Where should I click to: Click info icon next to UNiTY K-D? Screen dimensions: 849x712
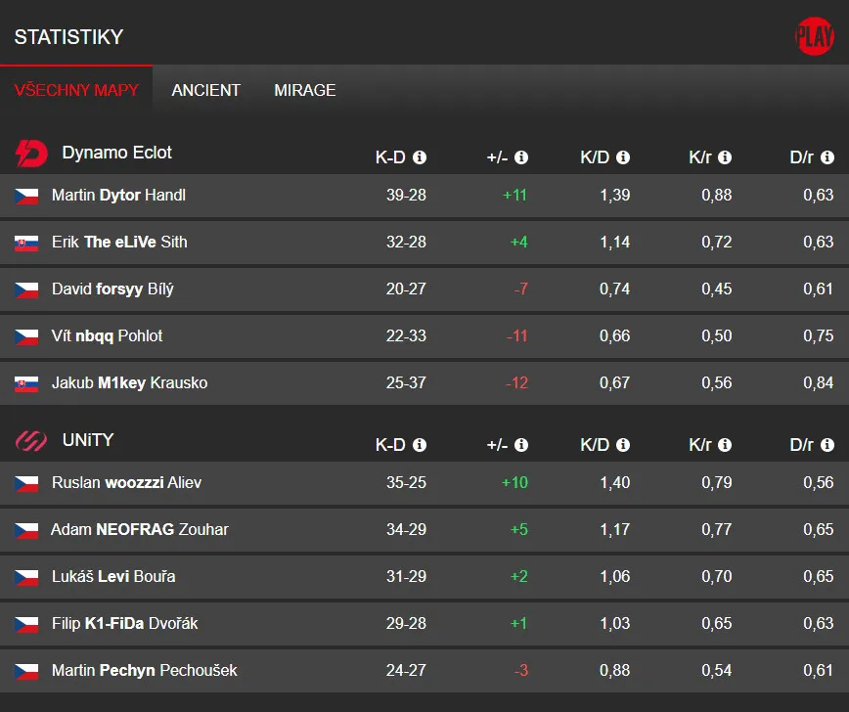click(420, 445)
